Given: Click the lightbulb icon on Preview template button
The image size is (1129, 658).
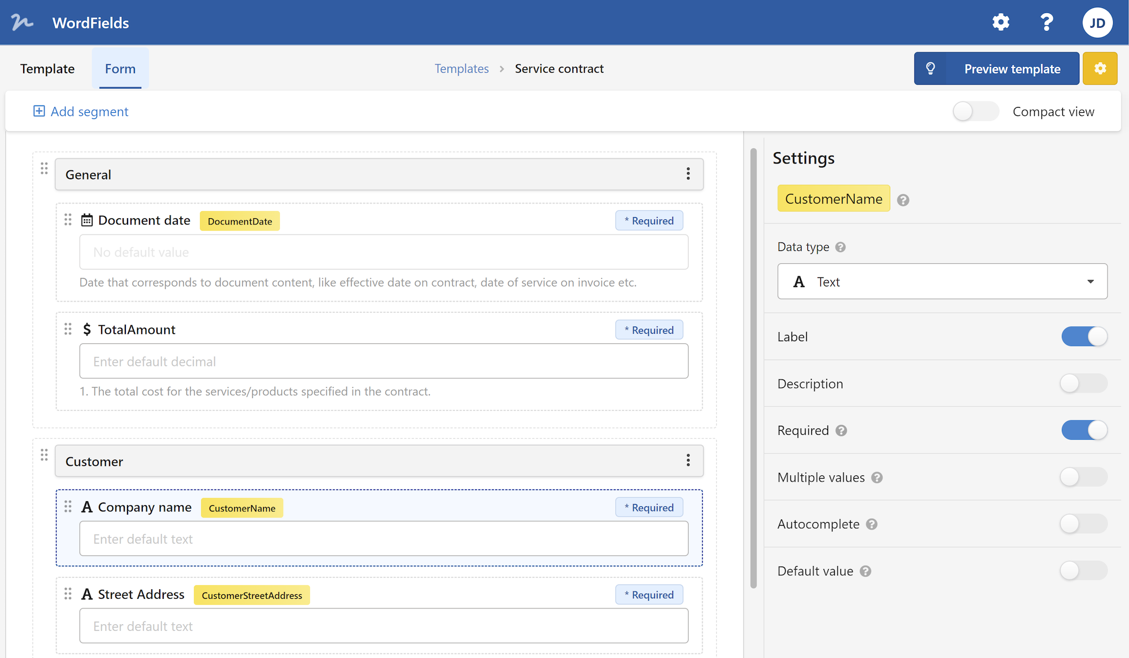Looking at the screenshot, I should coord(931,68).
